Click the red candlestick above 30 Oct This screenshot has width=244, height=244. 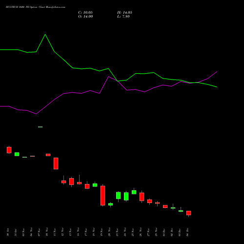tap(9, 150)
